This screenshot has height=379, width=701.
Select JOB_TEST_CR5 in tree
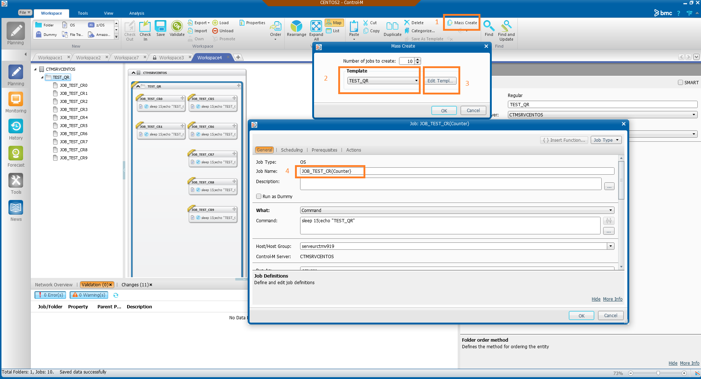point(73,126)
